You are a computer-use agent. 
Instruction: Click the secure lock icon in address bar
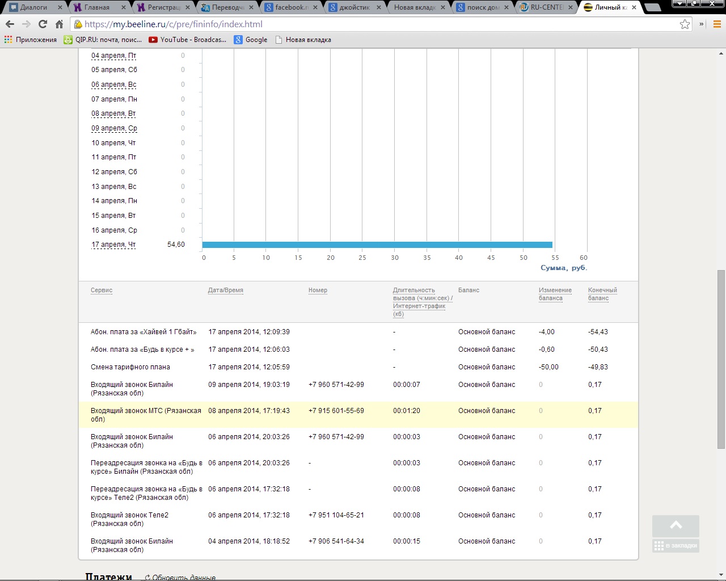pos(78,24)
